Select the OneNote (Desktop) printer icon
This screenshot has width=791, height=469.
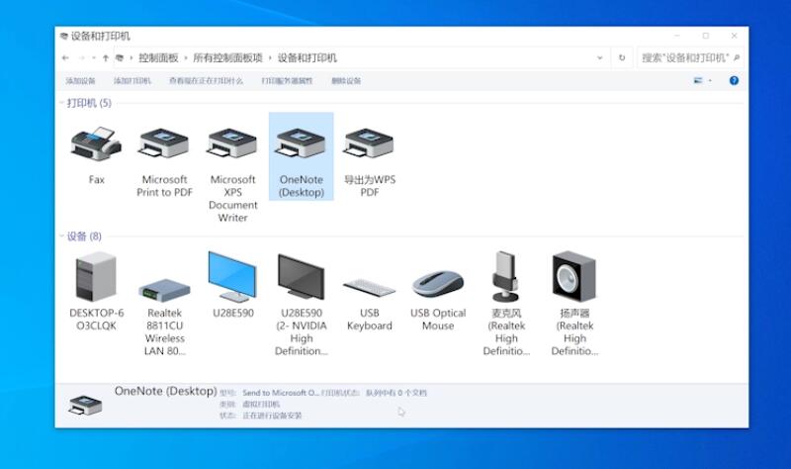coord(302,143)
